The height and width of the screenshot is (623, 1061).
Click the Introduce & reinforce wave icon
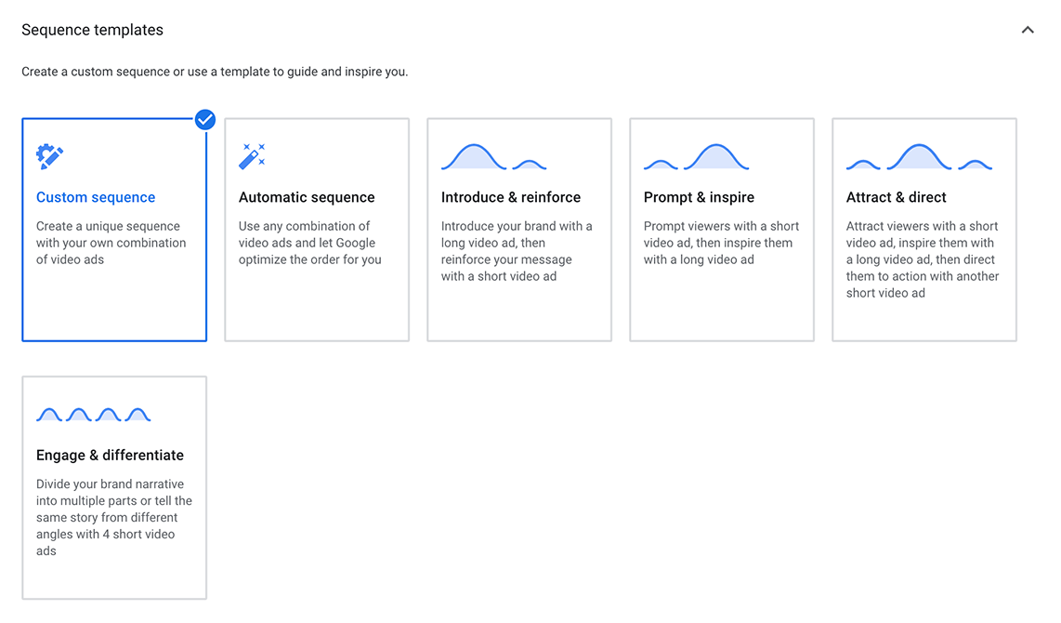click(x=494, y=157)
